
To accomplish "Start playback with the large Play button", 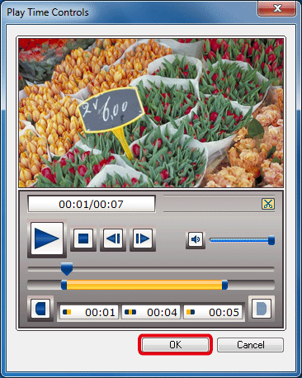I will pyautogui.click(x=47, y=239).
